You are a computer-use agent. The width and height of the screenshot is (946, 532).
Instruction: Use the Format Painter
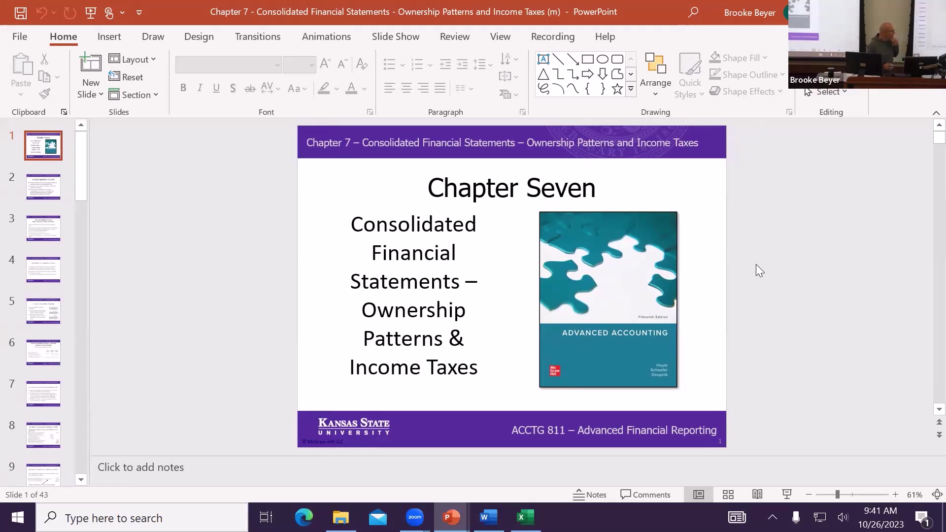pyautogui.click(x=45, y=94)
